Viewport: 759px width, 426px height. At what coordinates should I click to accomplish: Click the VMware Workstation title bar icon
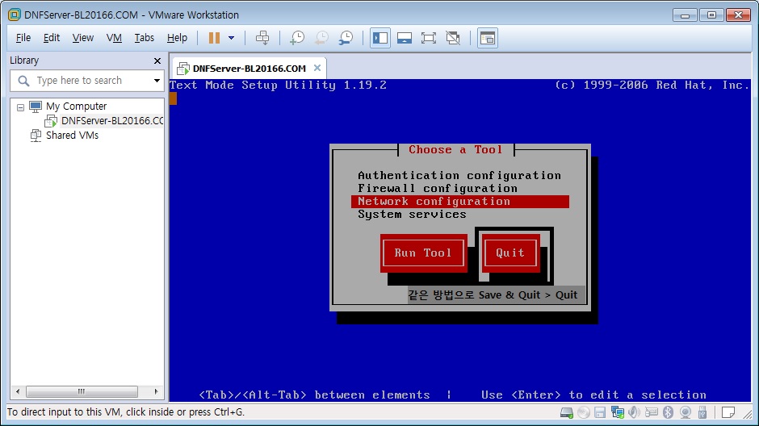[x=15, y=15]
